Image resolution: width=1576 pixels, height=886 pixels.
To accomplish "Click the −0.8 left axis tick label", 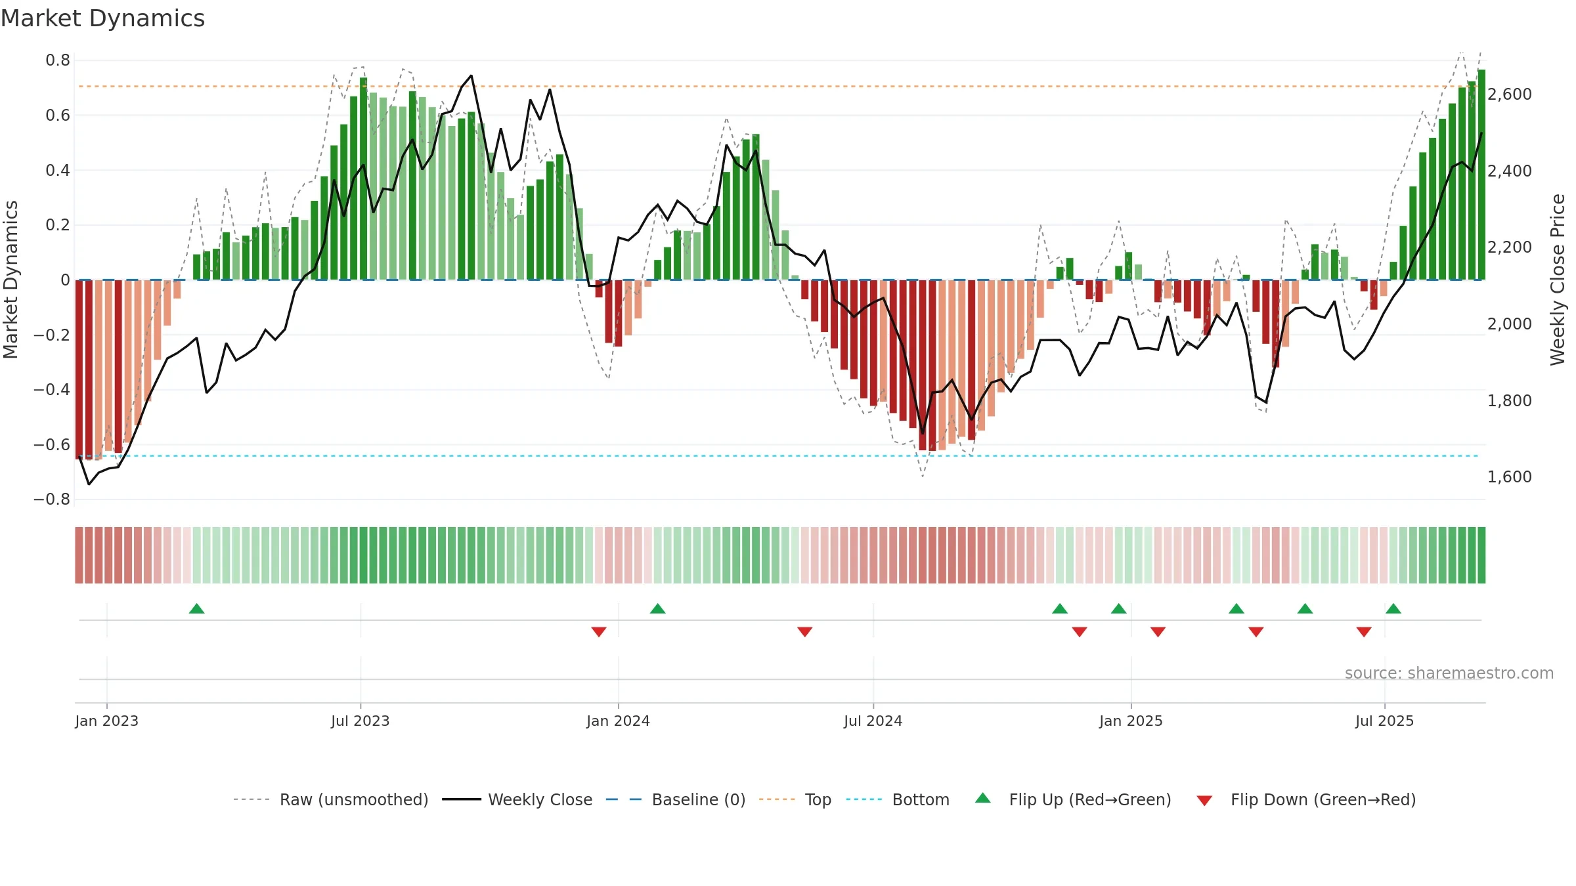I will pyautogui.click(x=52, y=499).
